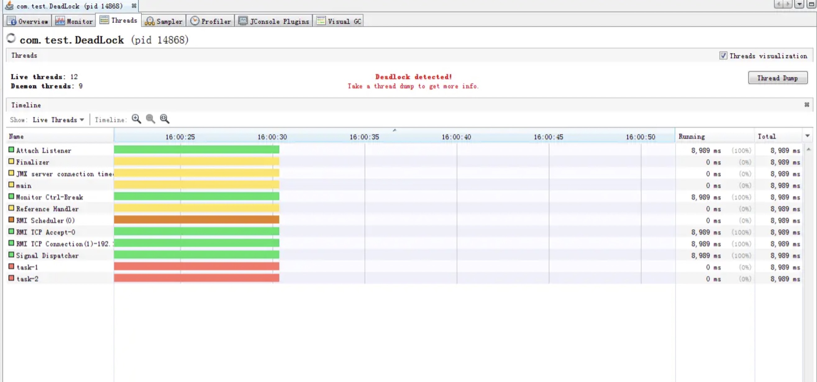Viewport: 817px width, 382px height.
Task: Select the Threads tab
Action: pyautogui.click(x=118, y=20)
